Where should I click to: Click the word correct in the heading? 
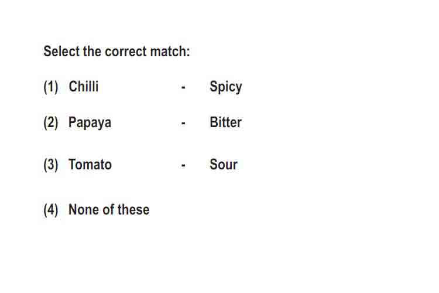click(x=126, y=52)
